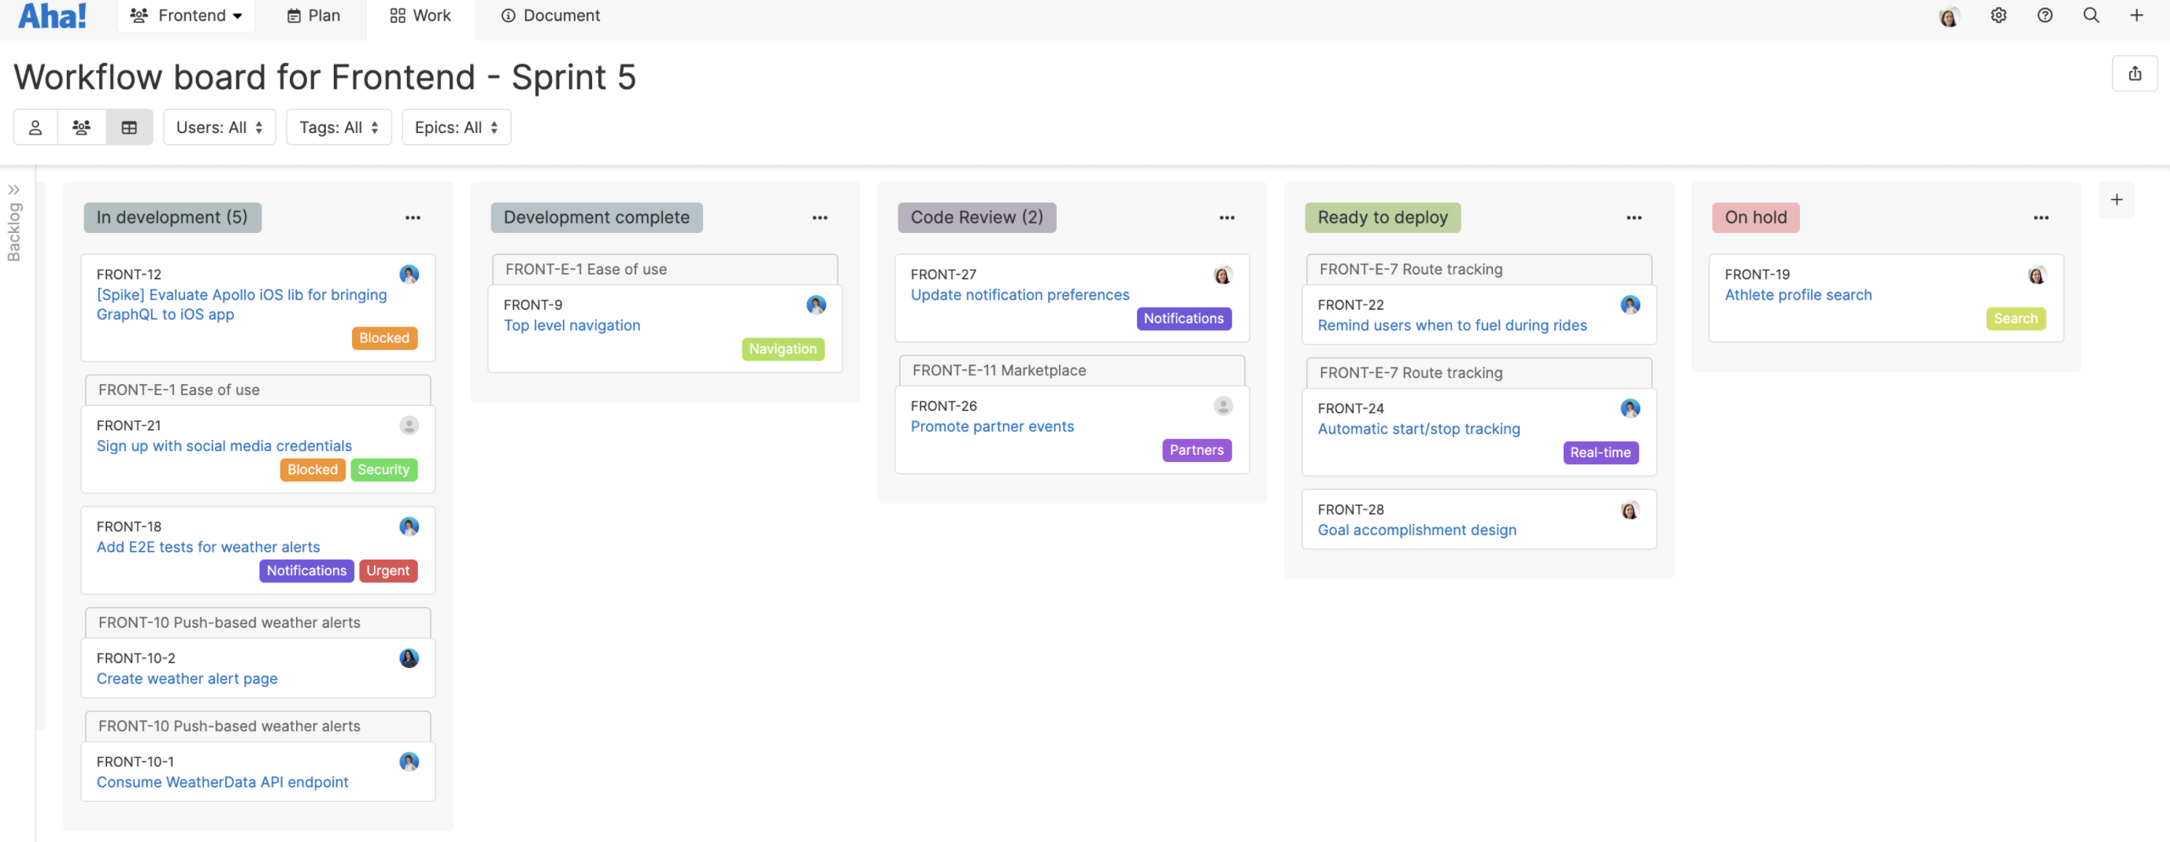Viewport: 2170px width, 842px height.
Task: Select the team view mode icon
Action: (x=82, y=127)
